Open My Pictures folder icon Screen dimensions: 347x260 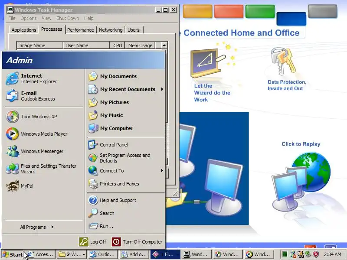coord(93,102)
